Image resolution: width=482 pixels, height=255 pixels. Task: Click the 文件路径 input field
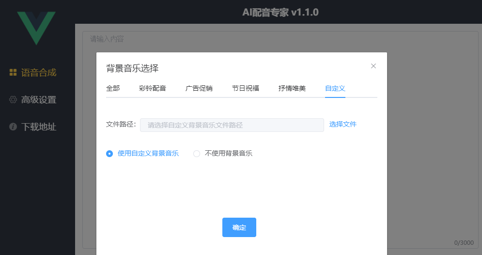[232, 125]
